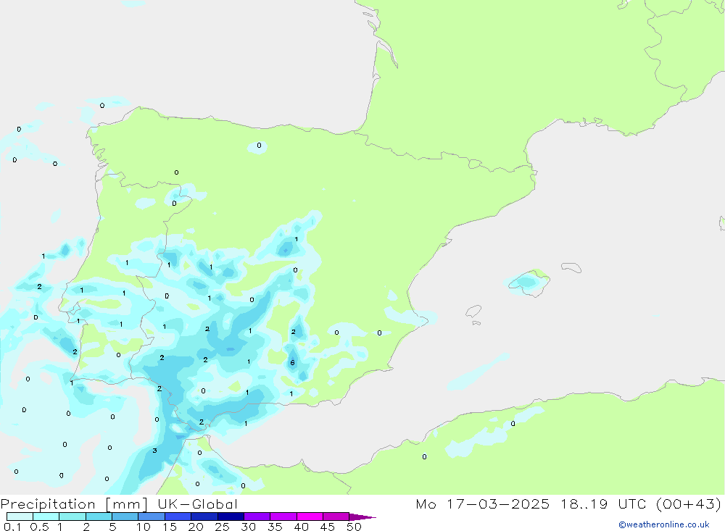This screenshot has width=725, height=531.
Task: Select the date 'Mo 17-03-2025'
Action: pos(483,504)
